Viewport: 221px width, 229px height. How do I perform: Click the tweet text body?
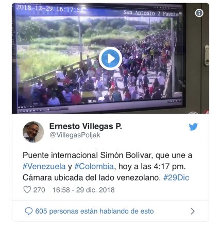pyautogui.click(x=107, y=166)
